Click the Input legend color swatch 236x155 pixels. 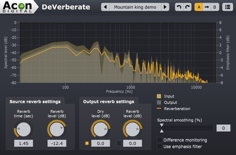pyautogui.click(x=159, y=96)
